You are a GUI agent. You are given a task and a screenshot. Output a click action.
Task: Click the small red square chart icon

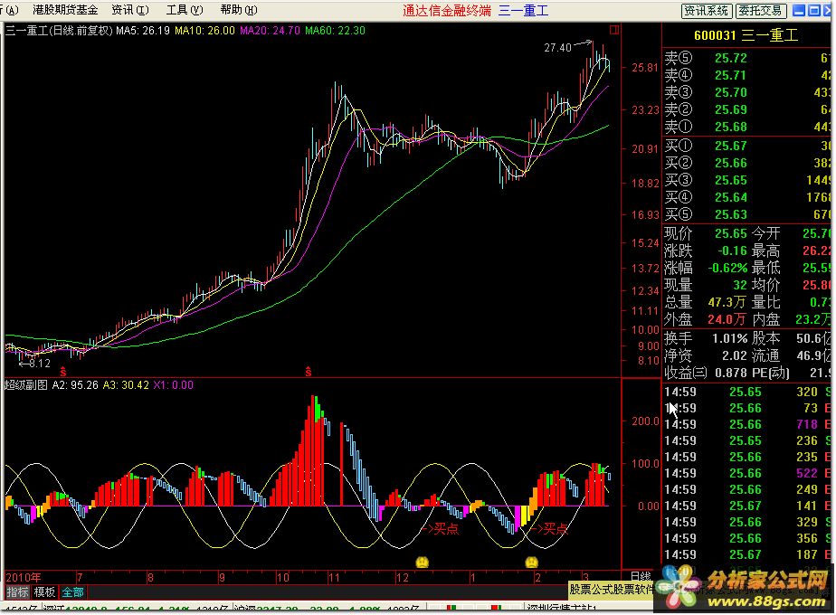tap(614, 30)
